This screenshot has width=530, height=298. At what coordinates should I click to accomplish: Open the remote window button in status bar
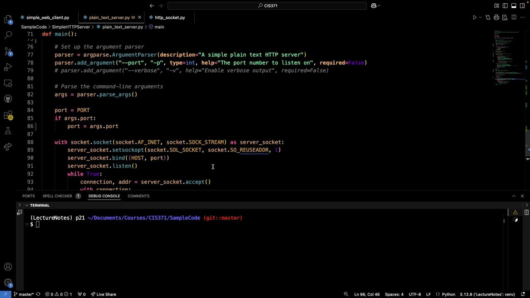coord(5,294)
